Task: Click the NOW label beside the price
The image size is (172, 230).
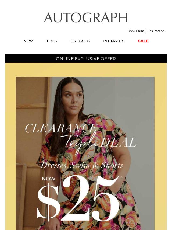Action: pos(49,179)
